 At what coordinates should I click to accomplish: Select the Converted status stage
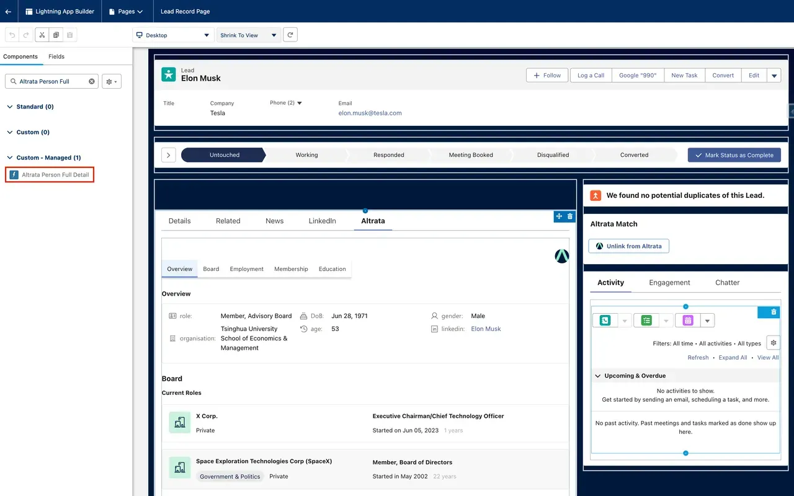click(635, 155)
